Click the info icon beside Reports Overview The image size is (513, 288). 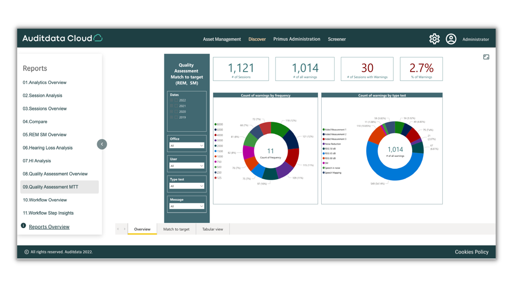(x=24, y=226)
